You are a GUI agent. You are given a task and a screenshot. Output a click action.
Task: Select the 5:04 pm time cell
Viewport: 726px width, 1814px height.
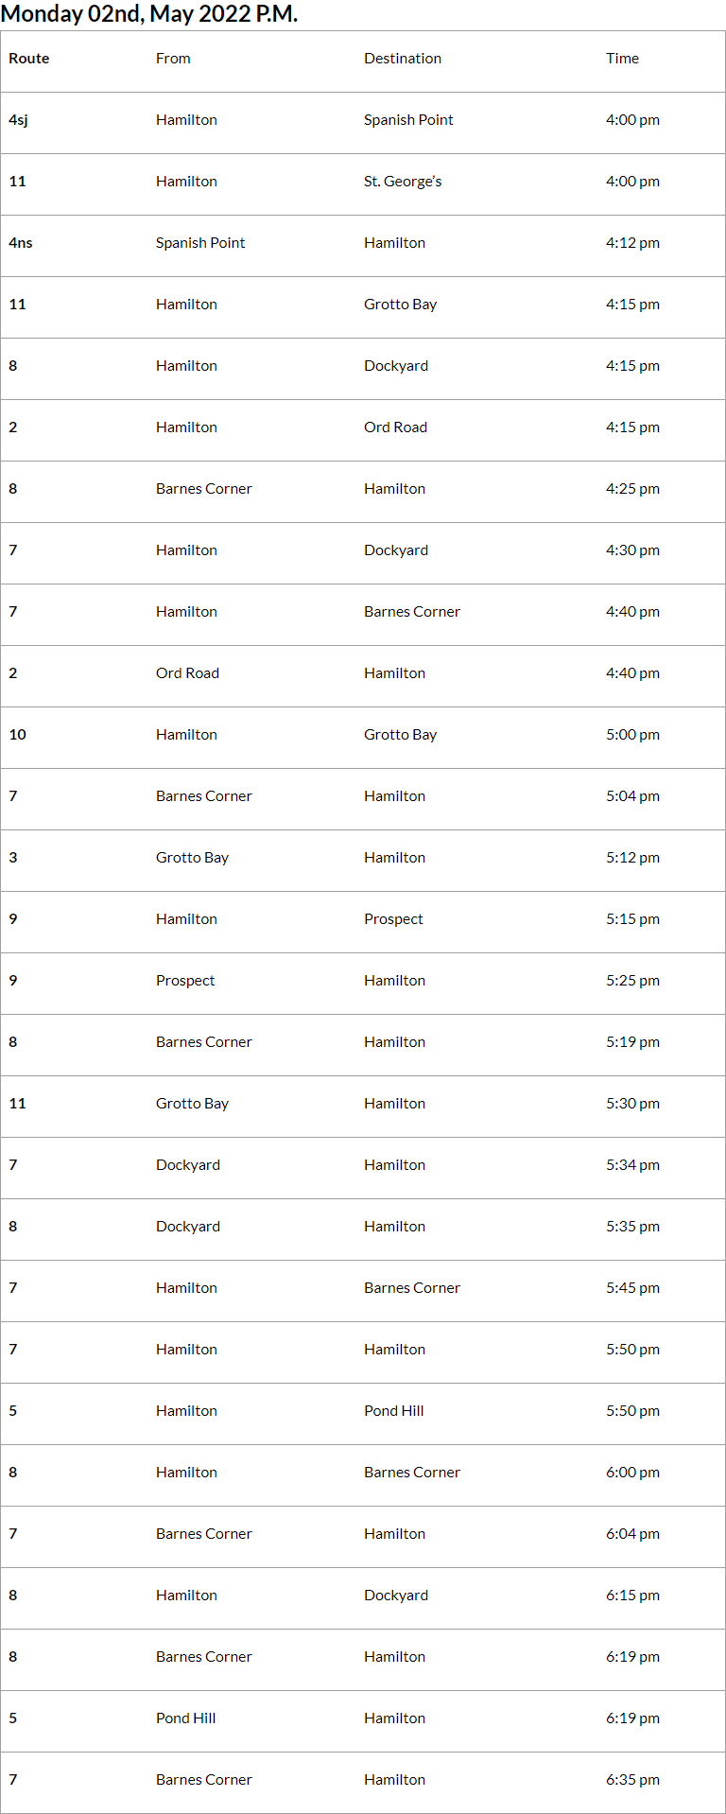tap(632, 796)
